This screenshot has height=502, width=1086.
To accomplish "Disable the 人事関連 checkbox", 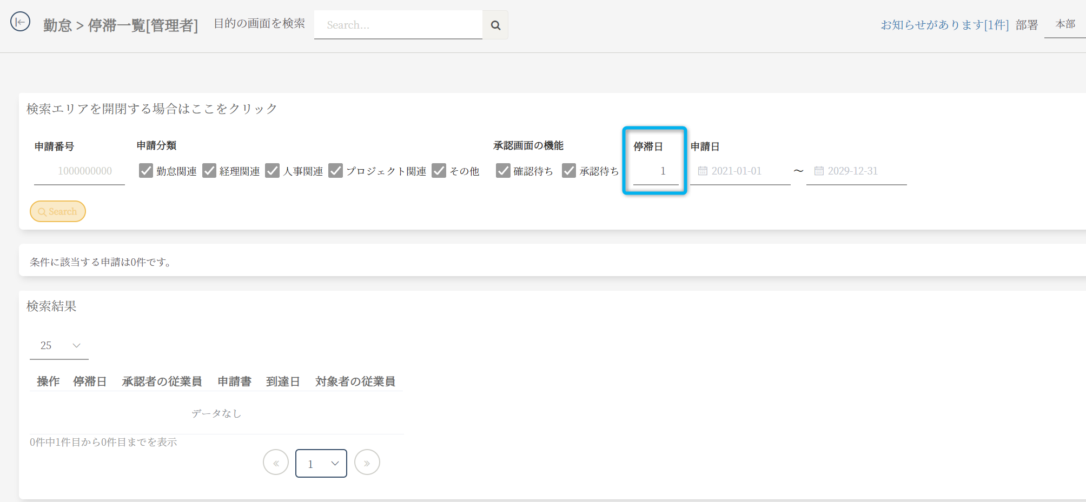I will [273, 171].
